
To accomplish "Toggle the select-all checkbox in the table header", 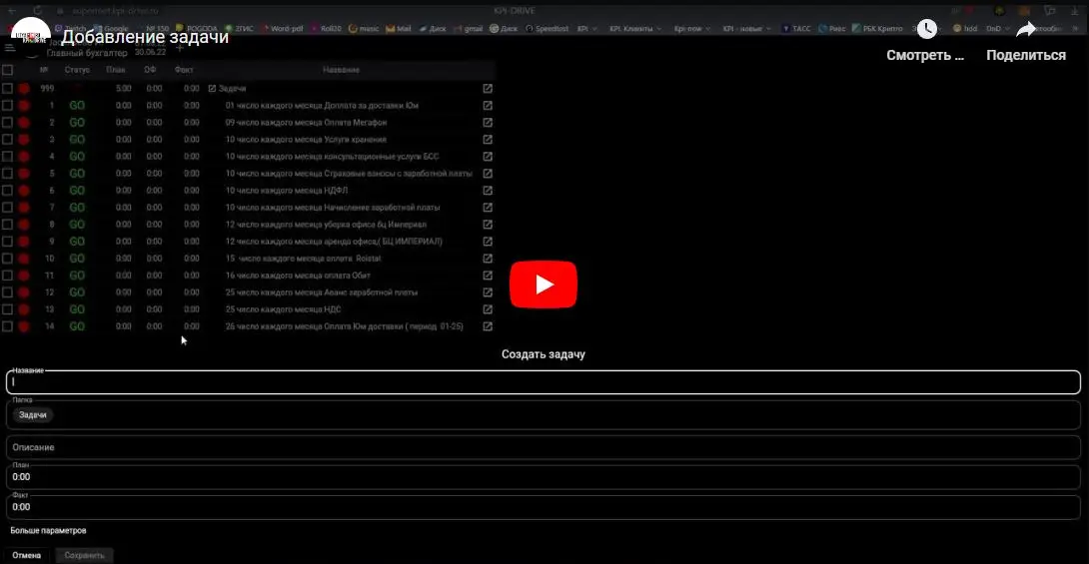I will [8, 69].
